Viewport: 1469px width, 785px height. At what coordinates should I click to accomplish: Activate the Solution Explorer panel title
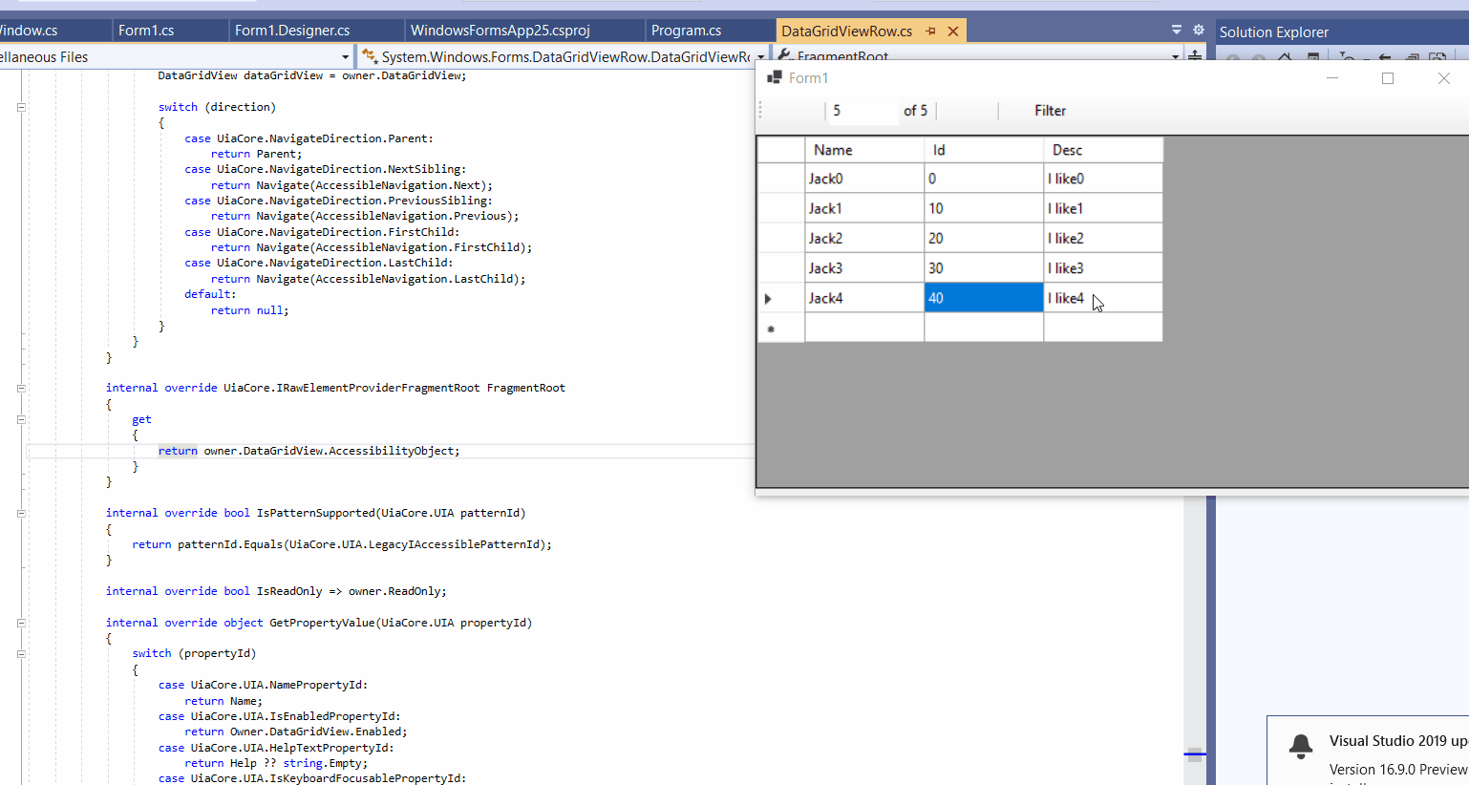click(1274, 32)
